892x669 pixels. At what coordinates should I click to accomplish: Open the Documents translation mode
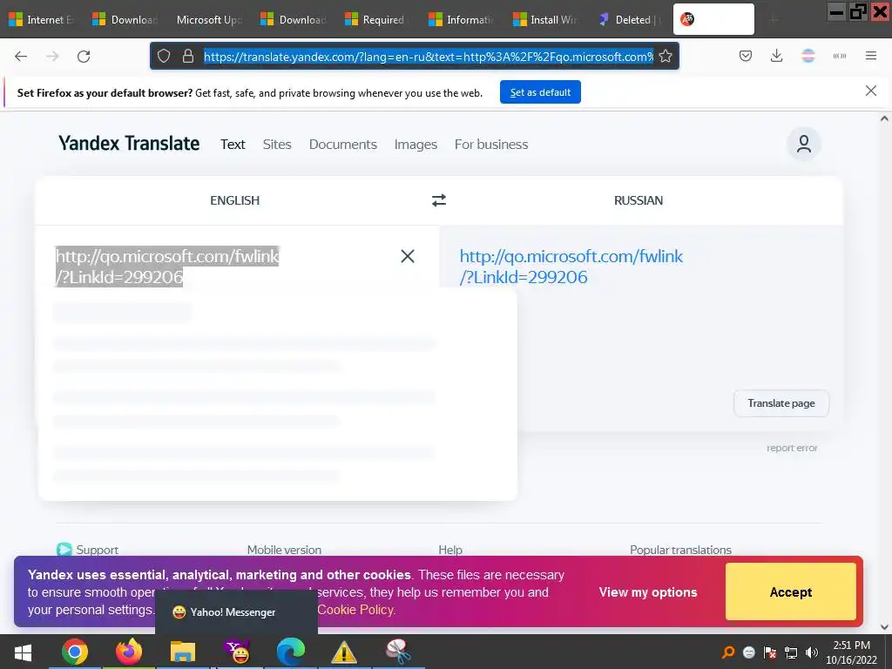(343, 145)
